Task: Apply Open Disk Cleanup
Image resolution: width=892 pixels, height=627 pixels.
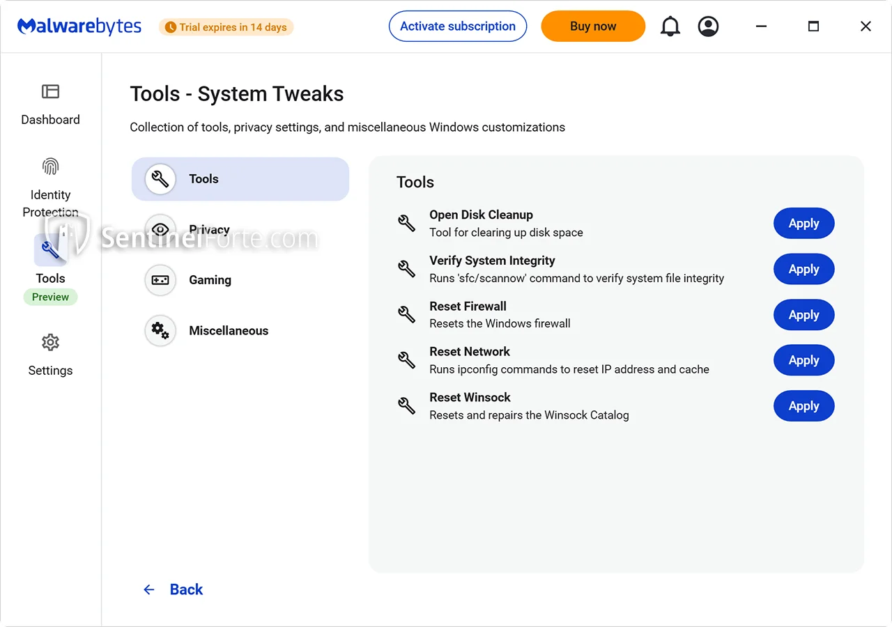Action: click(x=803, y=224)
